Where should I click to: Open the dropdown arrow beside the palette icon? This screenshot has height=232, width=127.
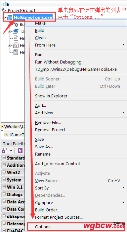point(11,151)
